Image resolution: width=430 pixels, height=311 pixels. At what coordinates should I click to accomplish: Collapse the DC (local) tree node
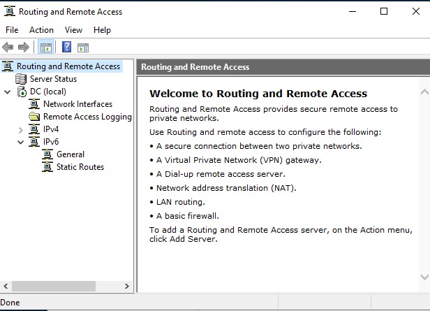[8, 92]
